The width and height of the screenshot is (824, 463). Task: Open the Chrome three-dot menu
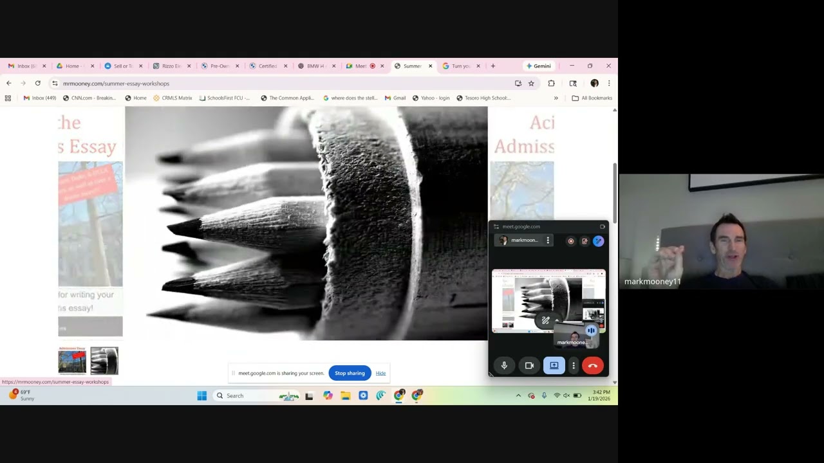[x=608, y=83]
